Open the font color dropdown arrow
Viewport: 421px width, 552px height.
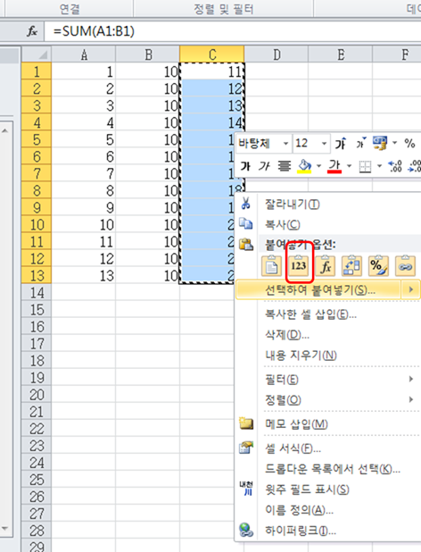pos(349,166)
